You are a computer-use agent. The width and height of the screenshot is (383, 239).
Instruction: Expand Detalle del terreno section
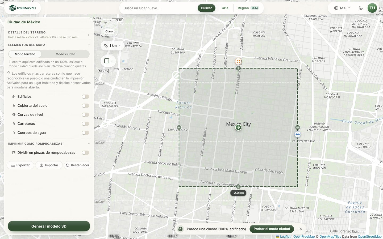49,35
